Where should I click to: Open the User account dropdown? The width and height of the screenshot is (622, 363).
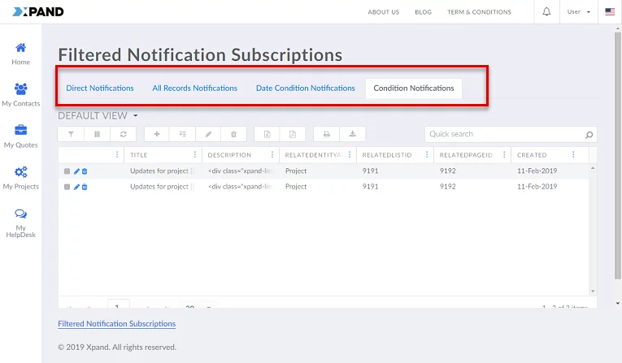tap(578, 12)
